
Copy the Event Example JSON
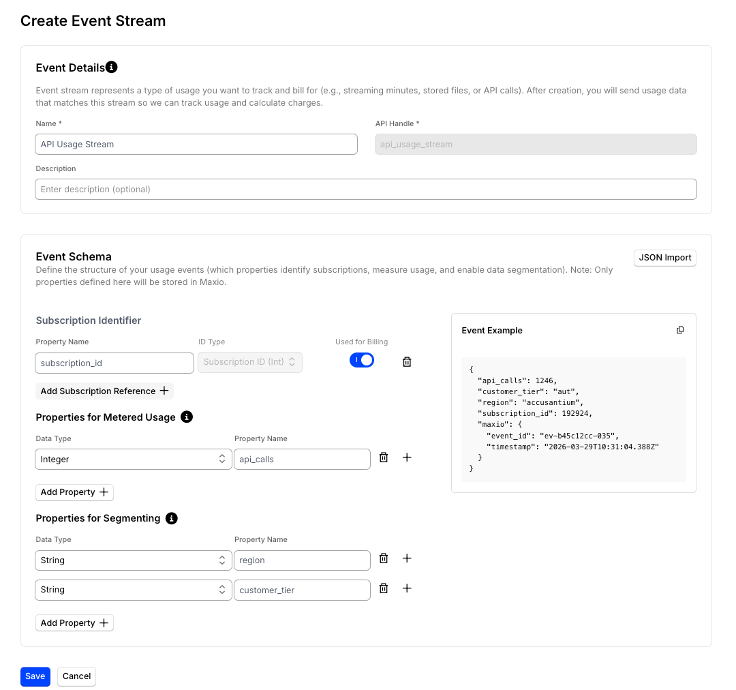[680, 330]
